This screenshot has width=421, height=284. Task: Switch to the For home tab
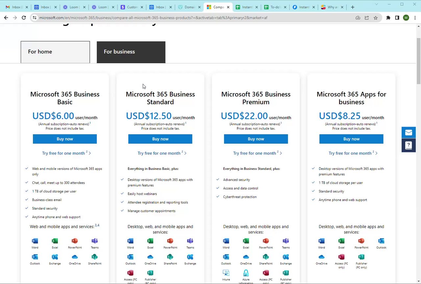coord(55,52)
